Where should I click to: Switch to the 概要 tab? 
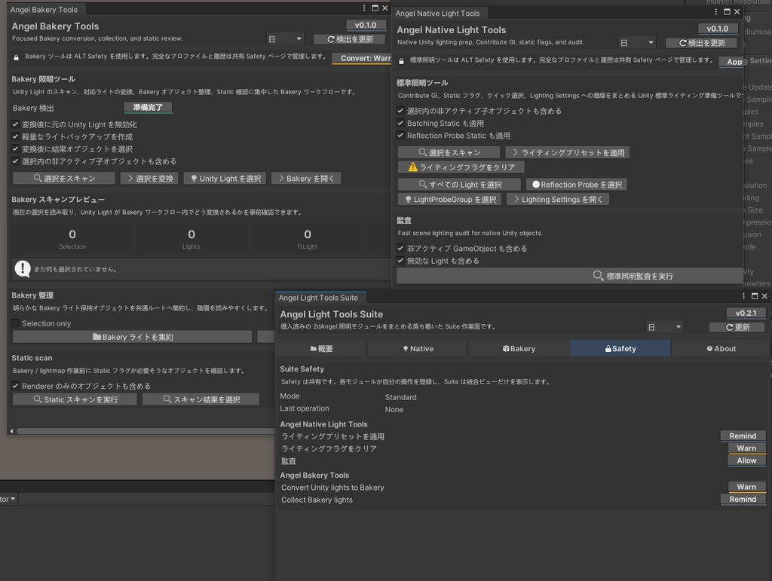321,348
